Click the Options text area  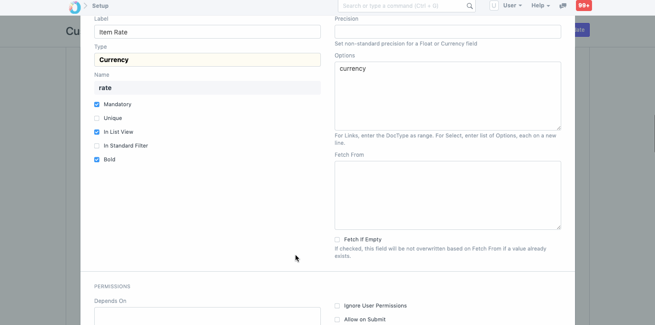(448, 96)
